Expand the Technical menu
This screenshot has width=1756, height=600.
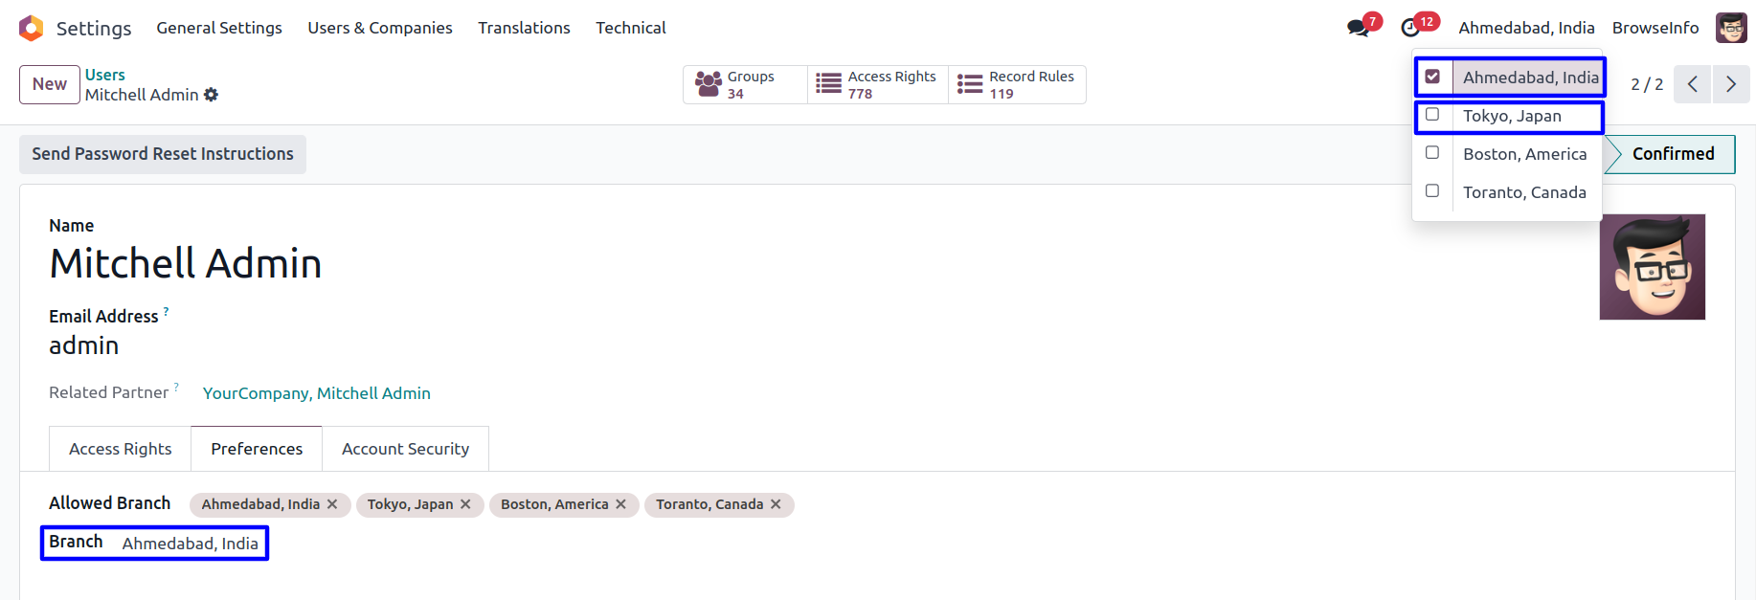coord(630,28)
